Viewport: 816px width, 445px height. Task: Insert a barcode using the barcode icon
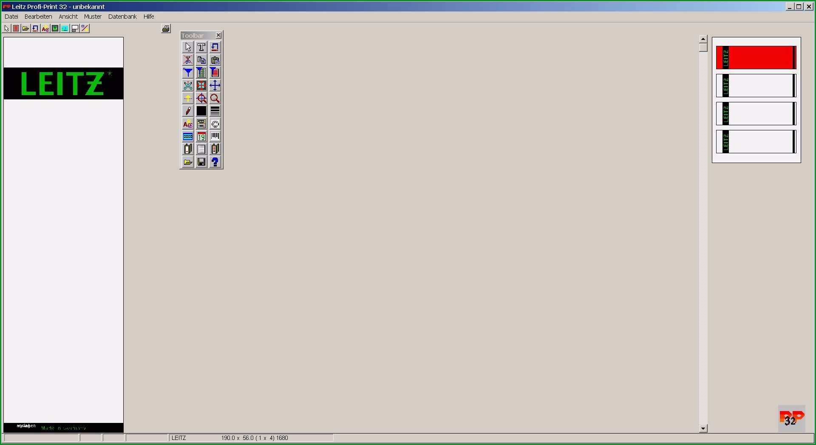point(215,136)
